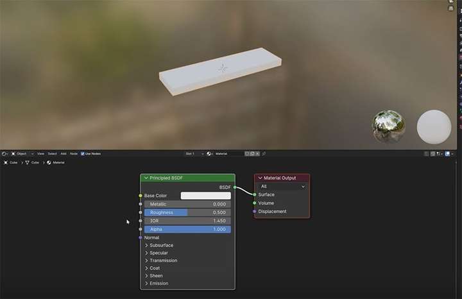Click the pin material icon
This screenshot has height=299, width=462.
pos(264,153)
